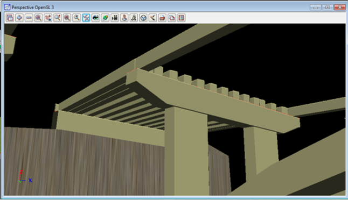This screenshot has width=348, height=200.
Task: Toggle the highlighted blue-bordered view mode icon
Action: (x=86, y=18)
